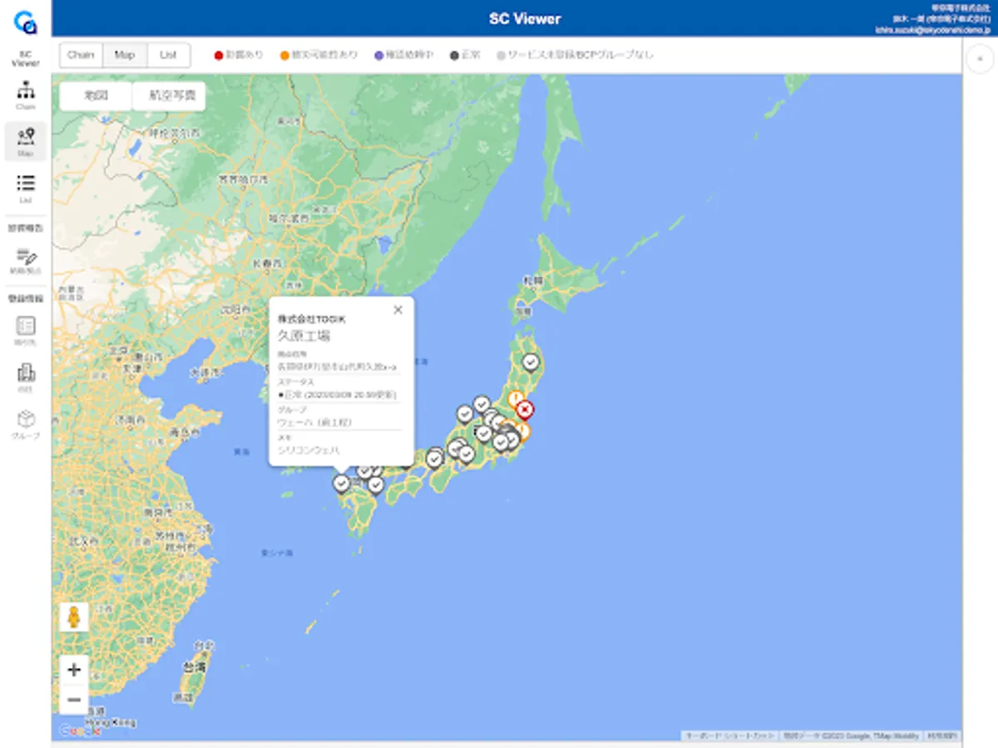Open keyboard shortcuts link at map bottom
This screenshot has width=998, height=748.
[x=730, y=736]
